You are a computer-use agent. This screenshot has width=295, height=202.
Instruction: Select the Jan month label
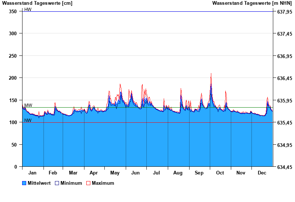coord(32,173)
